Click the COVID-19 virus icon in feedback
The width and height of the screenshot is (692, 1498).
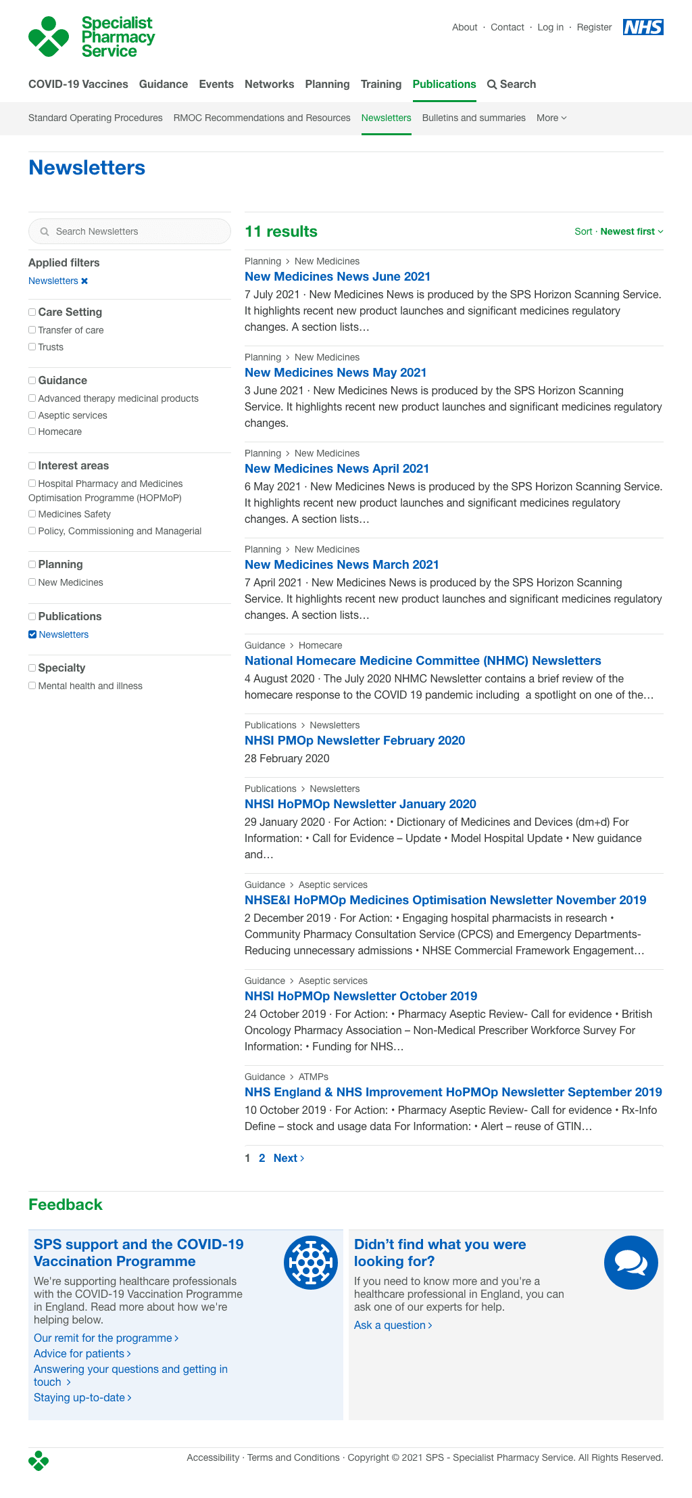click(310, 1263)
